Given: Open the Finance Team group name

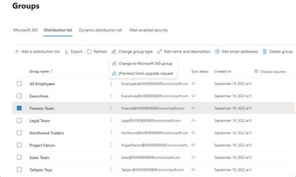Looking at the screenshot, I should click(42, 108).
